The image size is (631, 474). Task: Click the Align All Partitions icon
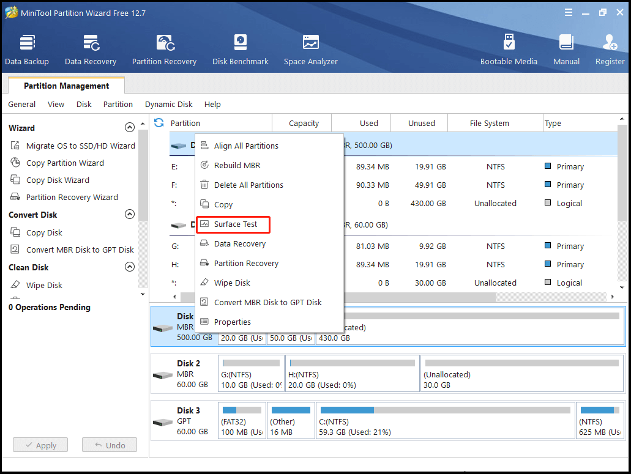(x=204, y=146)
